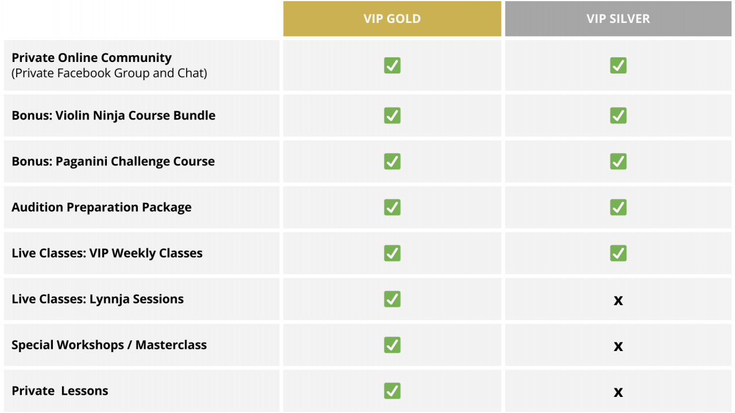735x413 pixels.
Task: Select the Audition Preparation Package label
Action: 102,208
